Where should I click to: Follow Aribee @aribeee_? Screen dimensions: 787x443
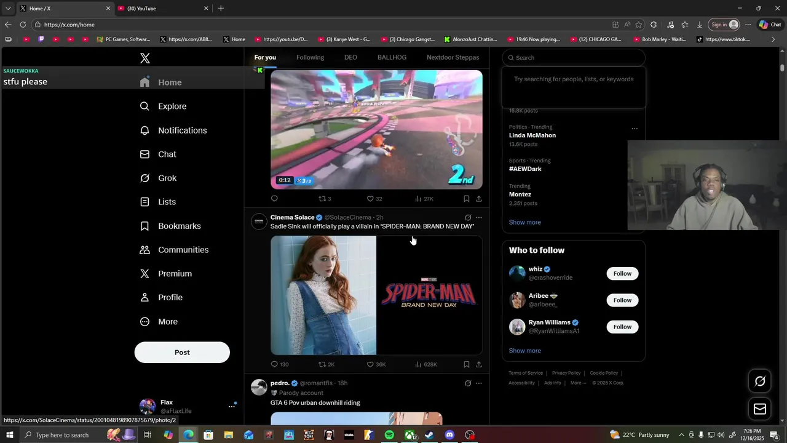click(622, 300)
